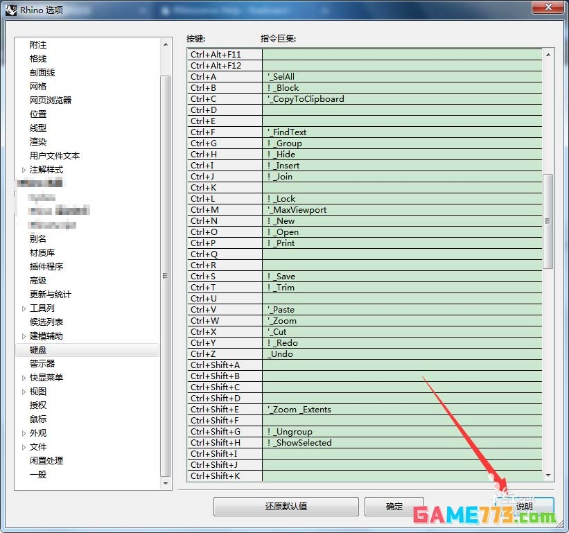Open the 警示器 settings page
The height and width of the screenshot is (533, 569).
pyautogui.click(x=42, y=364)
